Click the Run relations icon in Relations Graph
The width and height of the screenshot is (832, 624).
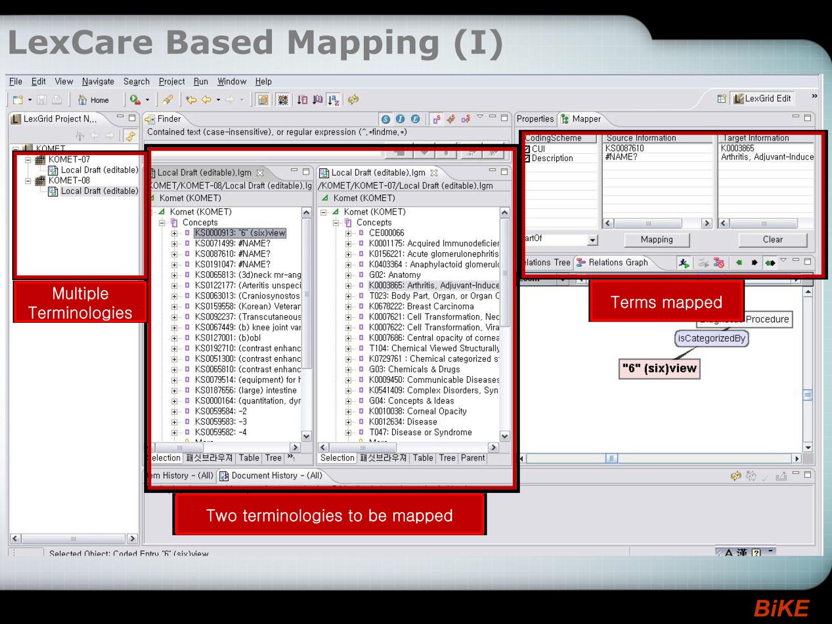[684, 263]
